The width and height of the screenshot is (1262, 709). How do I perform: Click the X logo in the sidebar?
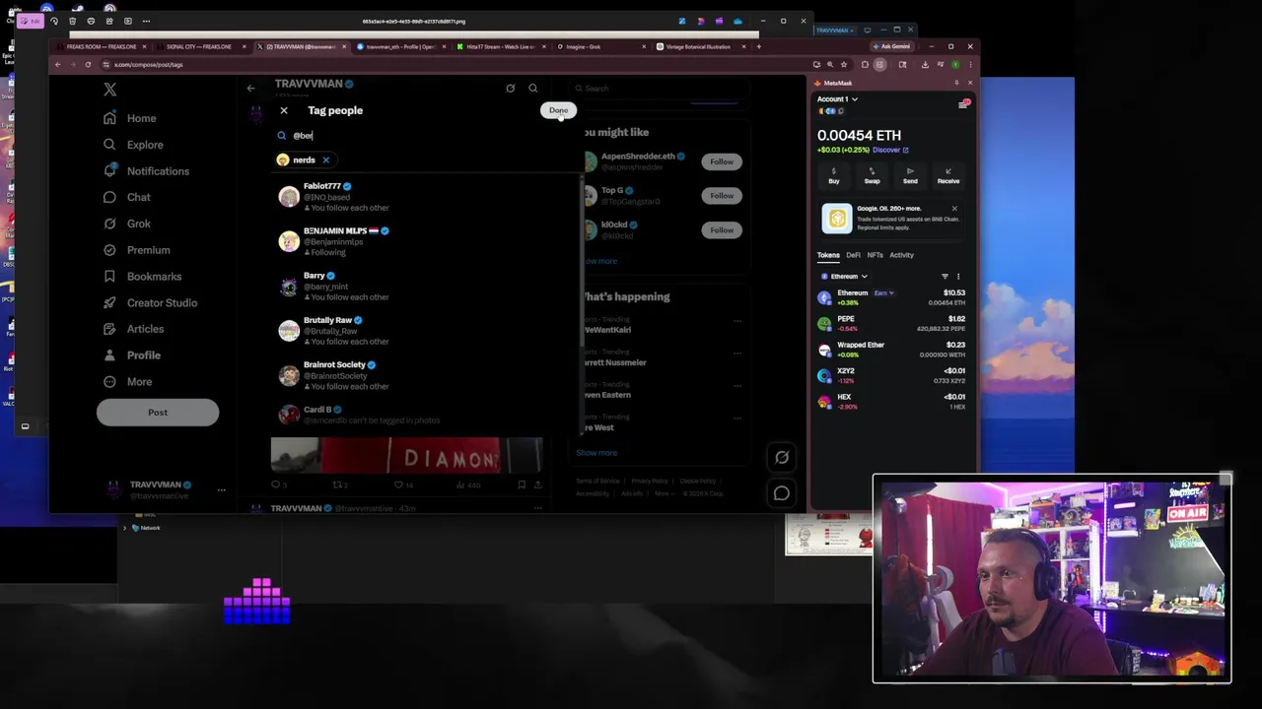[x=109, y=89]
